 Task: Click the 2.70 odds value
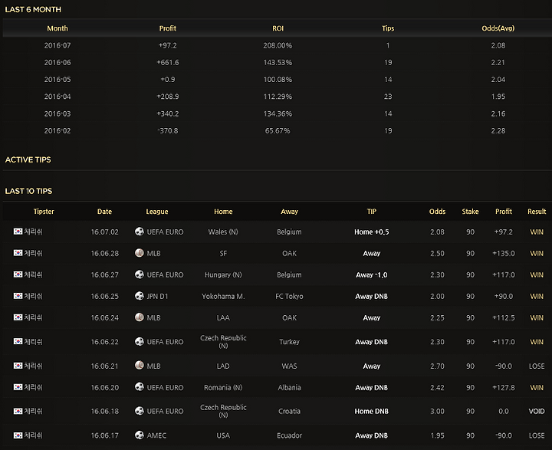click(x=437, y=366)
